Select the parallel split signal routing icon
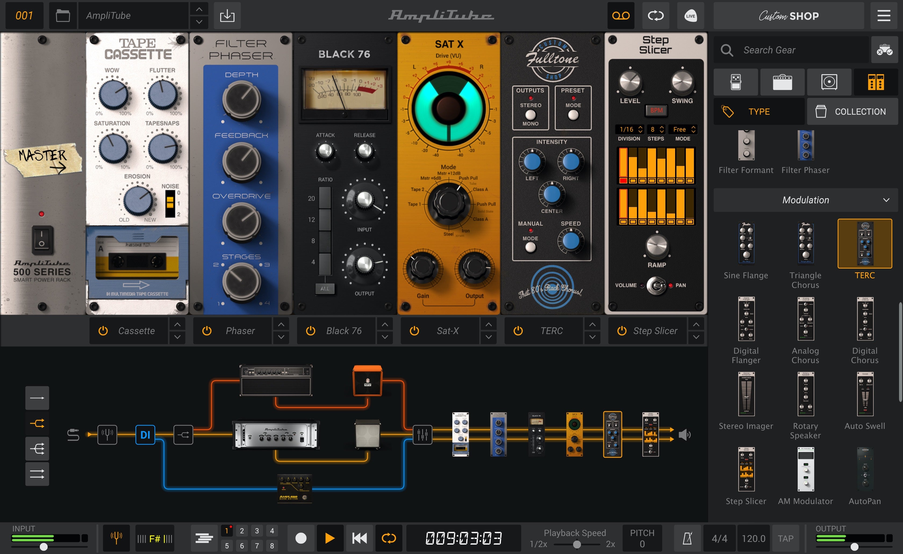The image size is (903, 554). point(37,423)
